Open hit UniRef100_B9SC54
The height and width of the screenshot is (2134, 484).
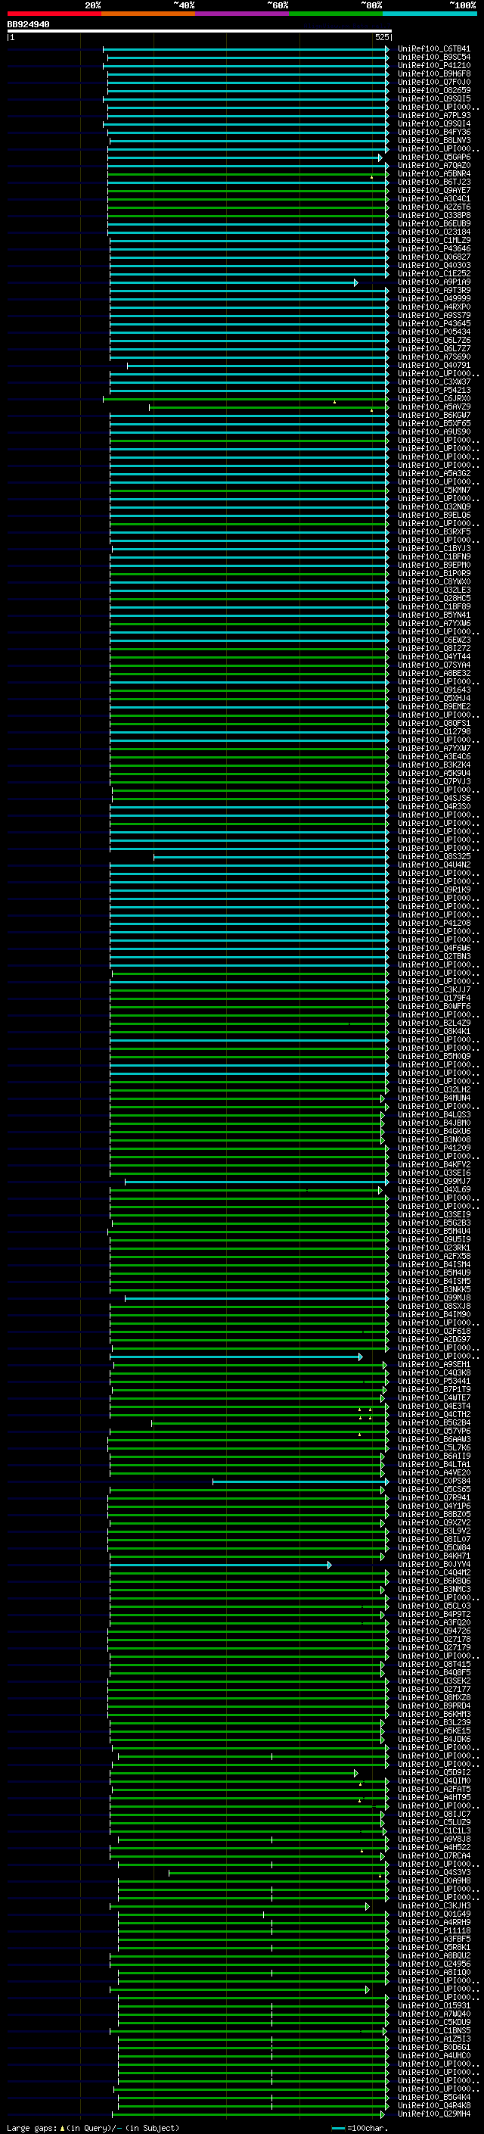[x=434, y=58]
